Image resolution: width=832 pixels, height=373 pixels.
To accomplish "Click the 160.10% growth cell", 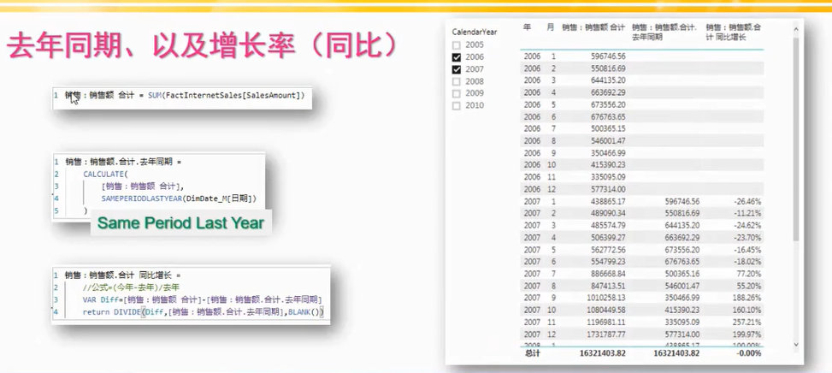I will (747, 310).
